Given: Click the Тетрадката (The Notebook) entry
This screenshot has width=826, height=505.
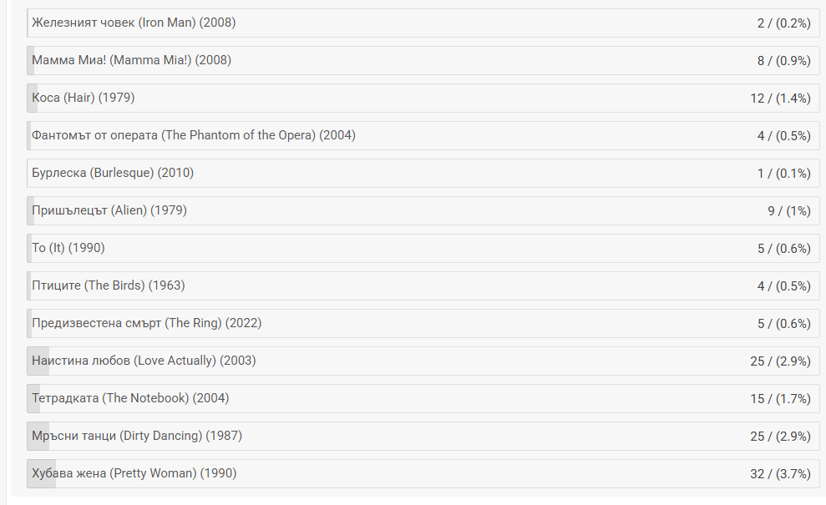Looking at the screenshot, I should pyautogui.click(x=423, y=398).
